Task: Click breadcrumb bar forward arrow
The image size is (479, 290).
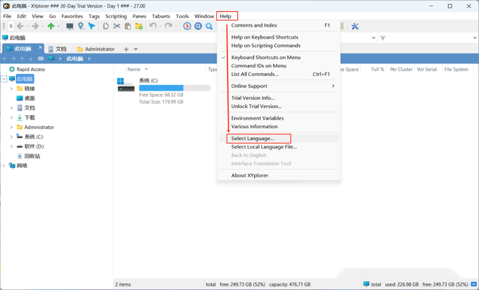Action: point(13,59)
